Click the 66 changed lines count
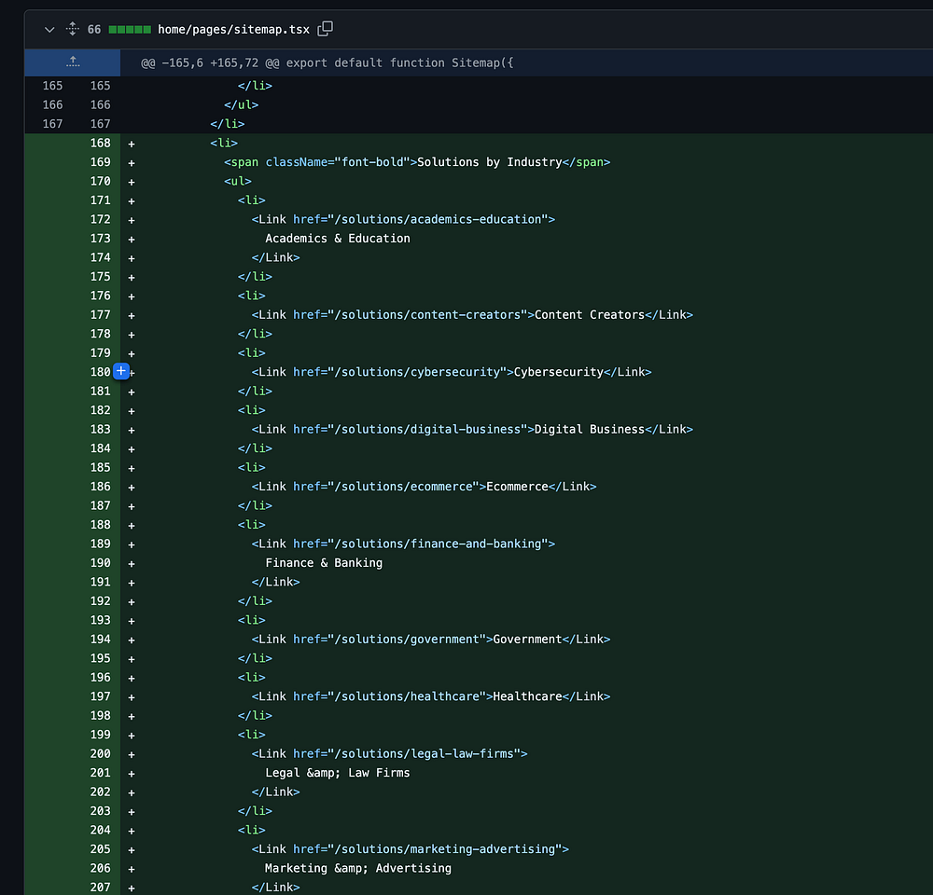This screenshot has height=895, width=933. click(94, 30)
